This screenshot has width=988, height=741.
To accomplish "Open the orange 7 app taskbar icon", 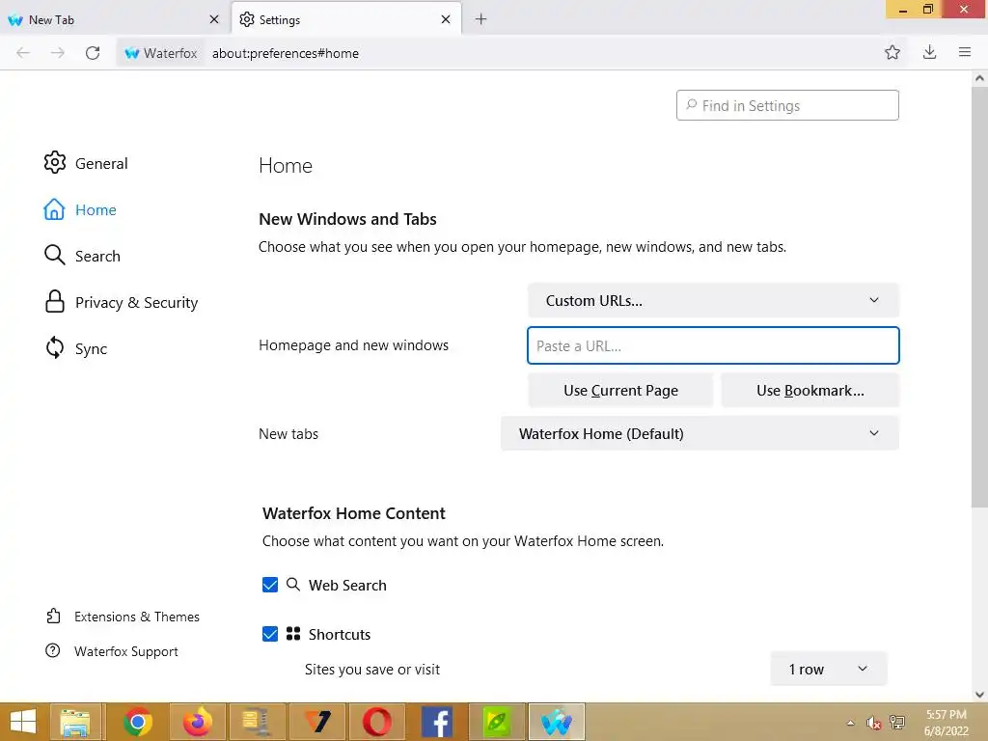I will tap(316, 722).
